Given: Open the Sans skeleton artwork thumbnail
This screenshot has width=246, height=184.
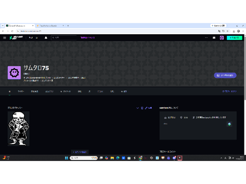Looking at the screenshot, I should pos(18,129).
